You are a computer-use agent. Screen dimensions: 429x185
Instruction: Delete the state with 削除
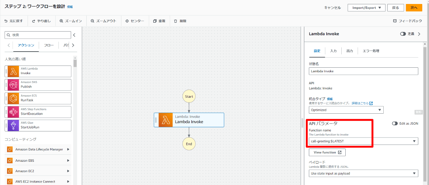pyautogui.click(x=180, y=21)
